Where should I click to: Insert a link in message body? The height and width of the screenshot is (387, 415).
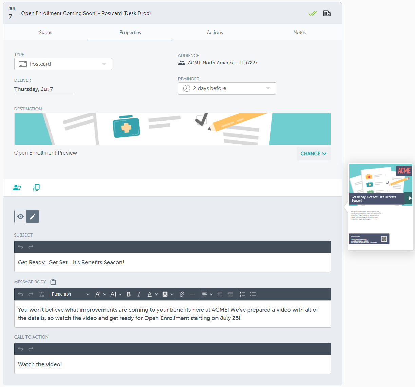[x=182, y=294]
